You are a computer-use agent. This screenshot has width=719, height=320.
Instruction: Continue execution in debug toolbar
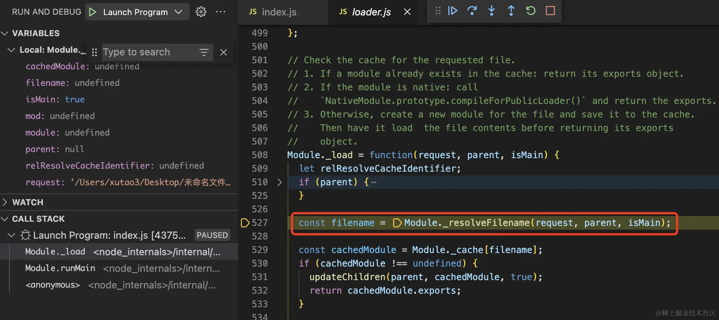453,11
